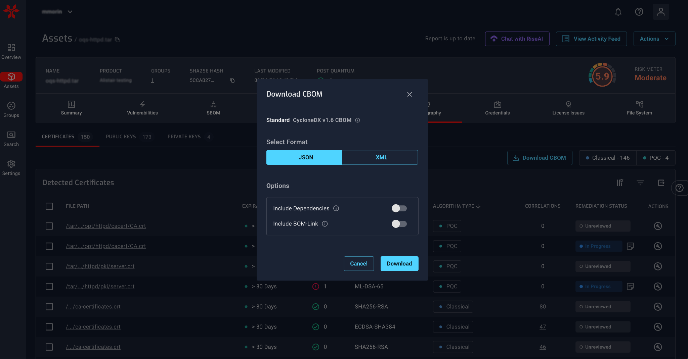Viewport: 688px width, 359px height.
Task: Open the table column settings icon
Action: (619, 183)
